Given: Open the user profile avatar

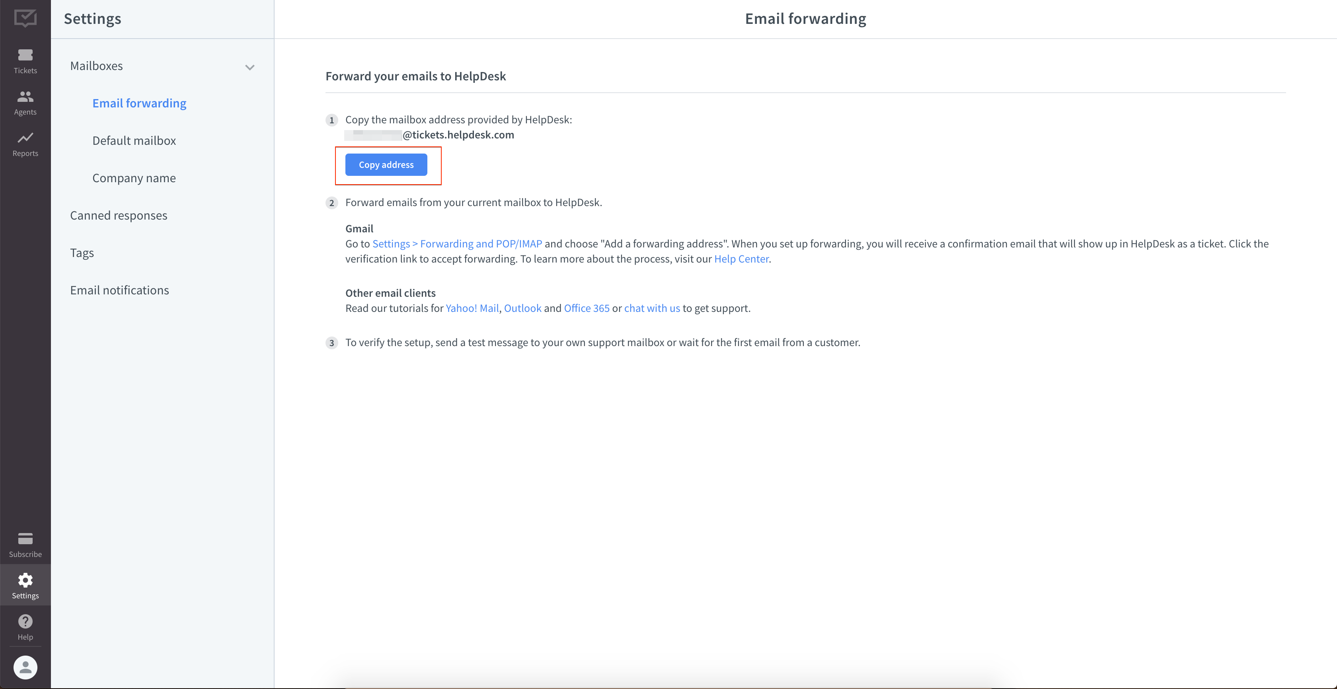Looking at the screenshot, I should 25,667.
